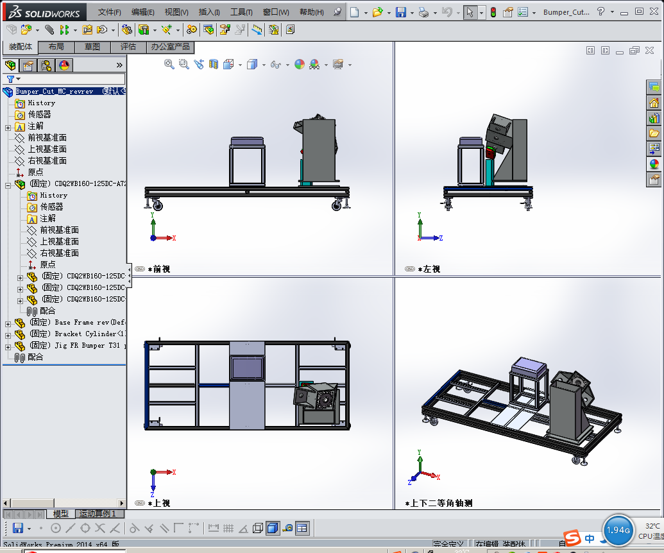
Task: Expand the 注解 node under root assembly
Action: [8, 128]
